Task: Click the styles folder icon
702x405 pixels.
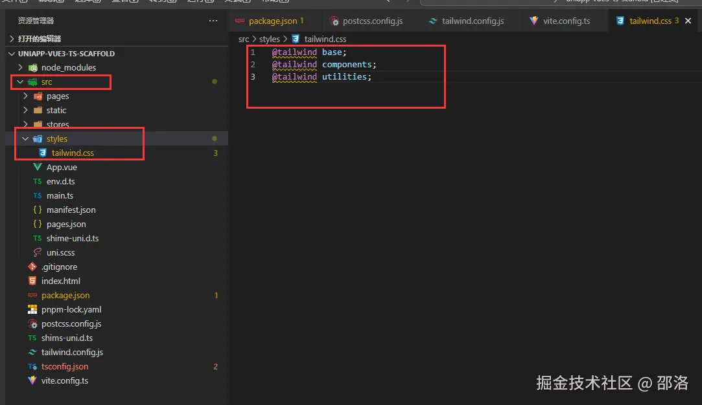Action: tap(38, 138)
